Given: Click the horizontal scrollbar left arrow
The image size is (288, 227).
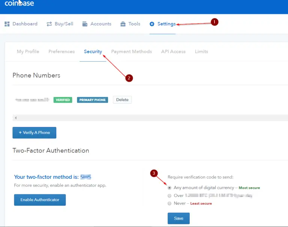Looking at the screenshot, I should click(x=16, y=118).
